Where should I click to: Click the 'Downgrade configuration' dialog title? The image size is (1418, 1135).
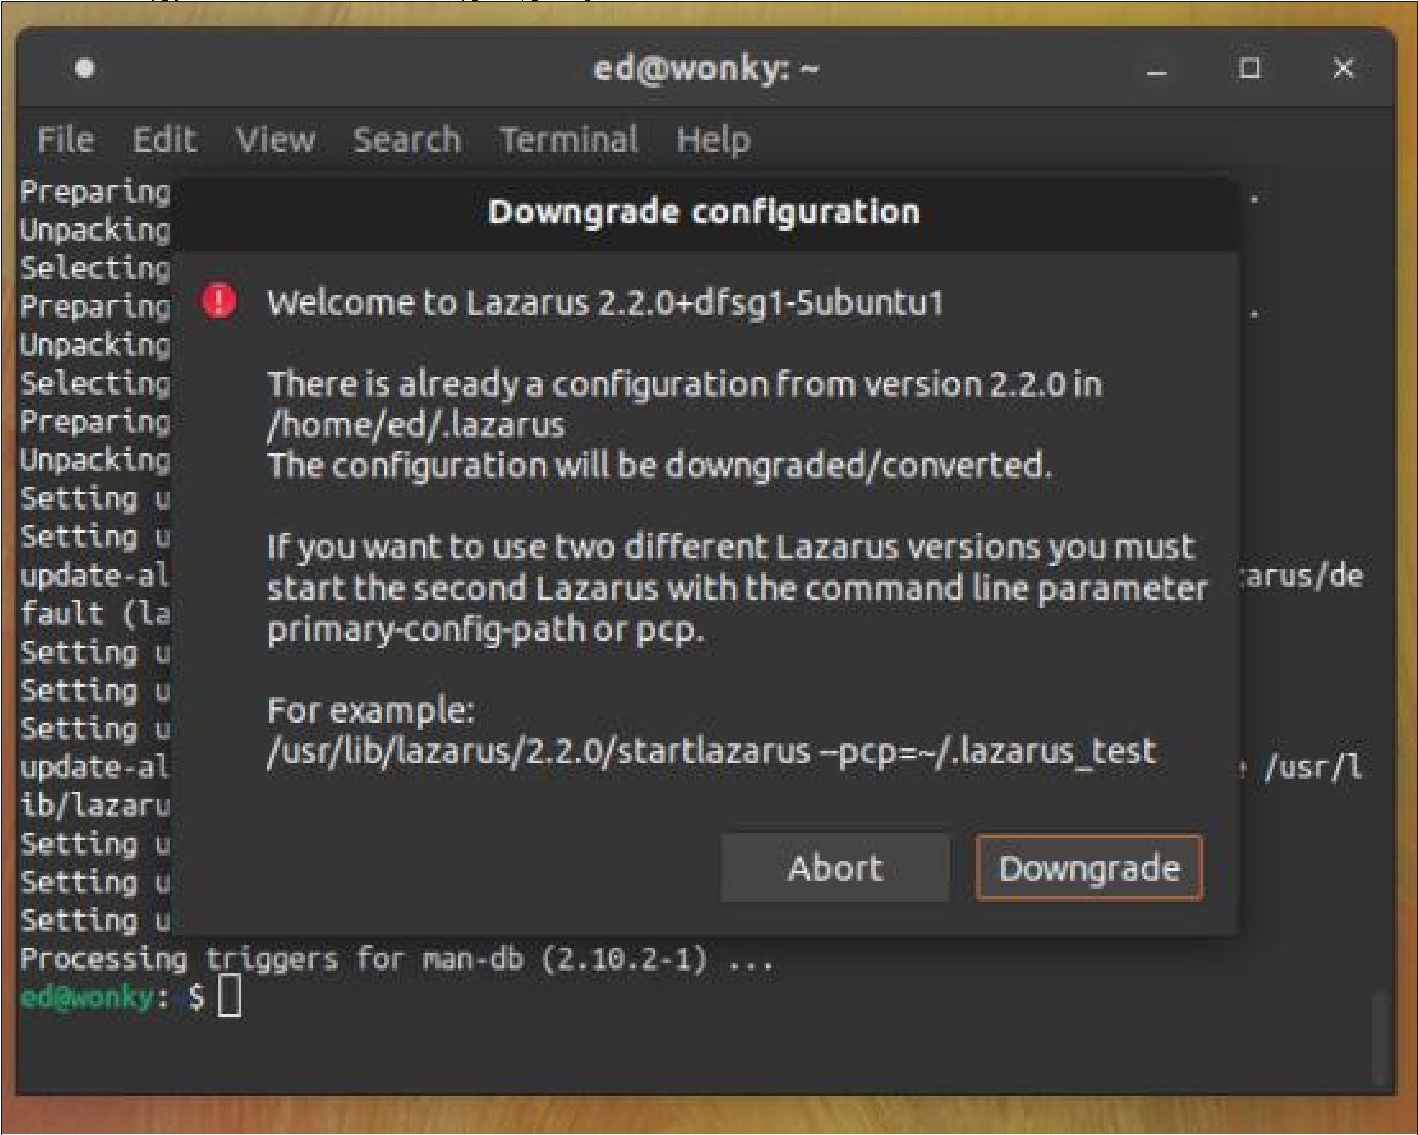pyautogui.click(x=704, y=212)
